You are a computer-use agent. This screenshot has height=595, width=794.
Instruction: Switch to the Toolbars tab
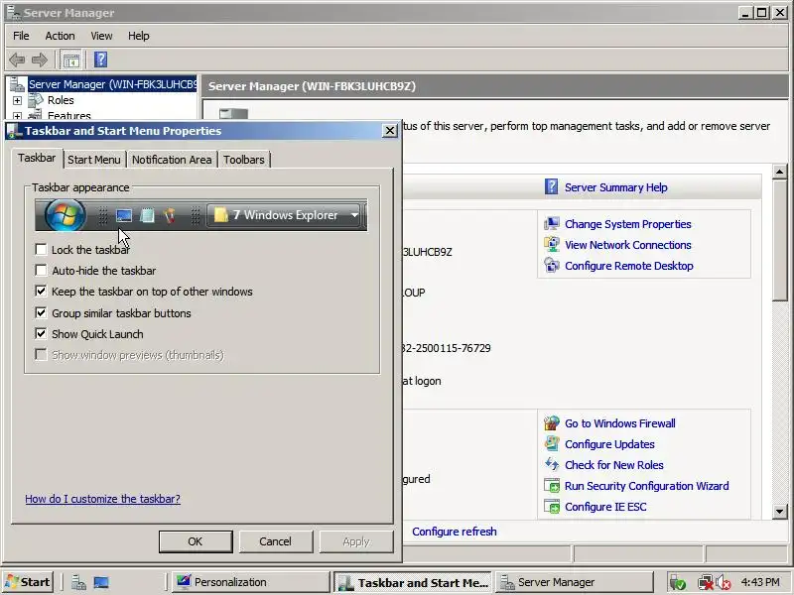pyautogui.click(x=244, y=160)
